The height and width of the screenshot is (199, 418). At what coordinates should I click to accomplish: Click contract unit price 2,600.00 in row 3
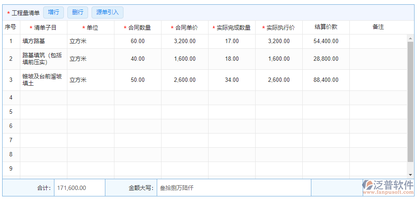pos(185,80)
